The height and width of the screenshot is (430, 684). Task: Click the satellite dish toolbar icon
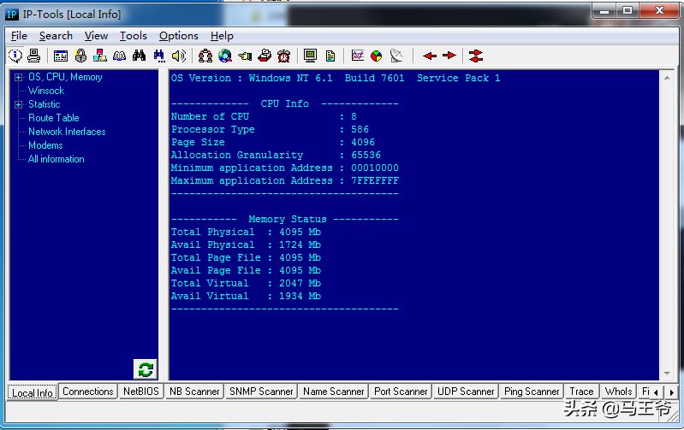(396, 56)
